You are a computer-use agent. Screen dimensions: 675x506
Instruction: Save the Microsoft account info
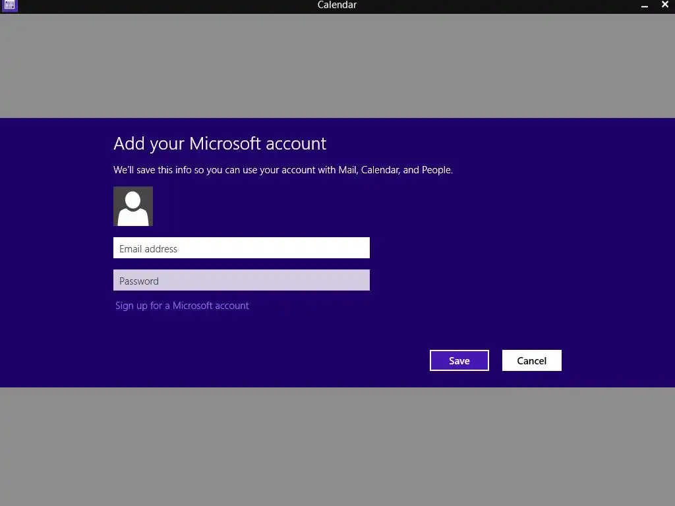pyautogui.click(x=459, y=360)
